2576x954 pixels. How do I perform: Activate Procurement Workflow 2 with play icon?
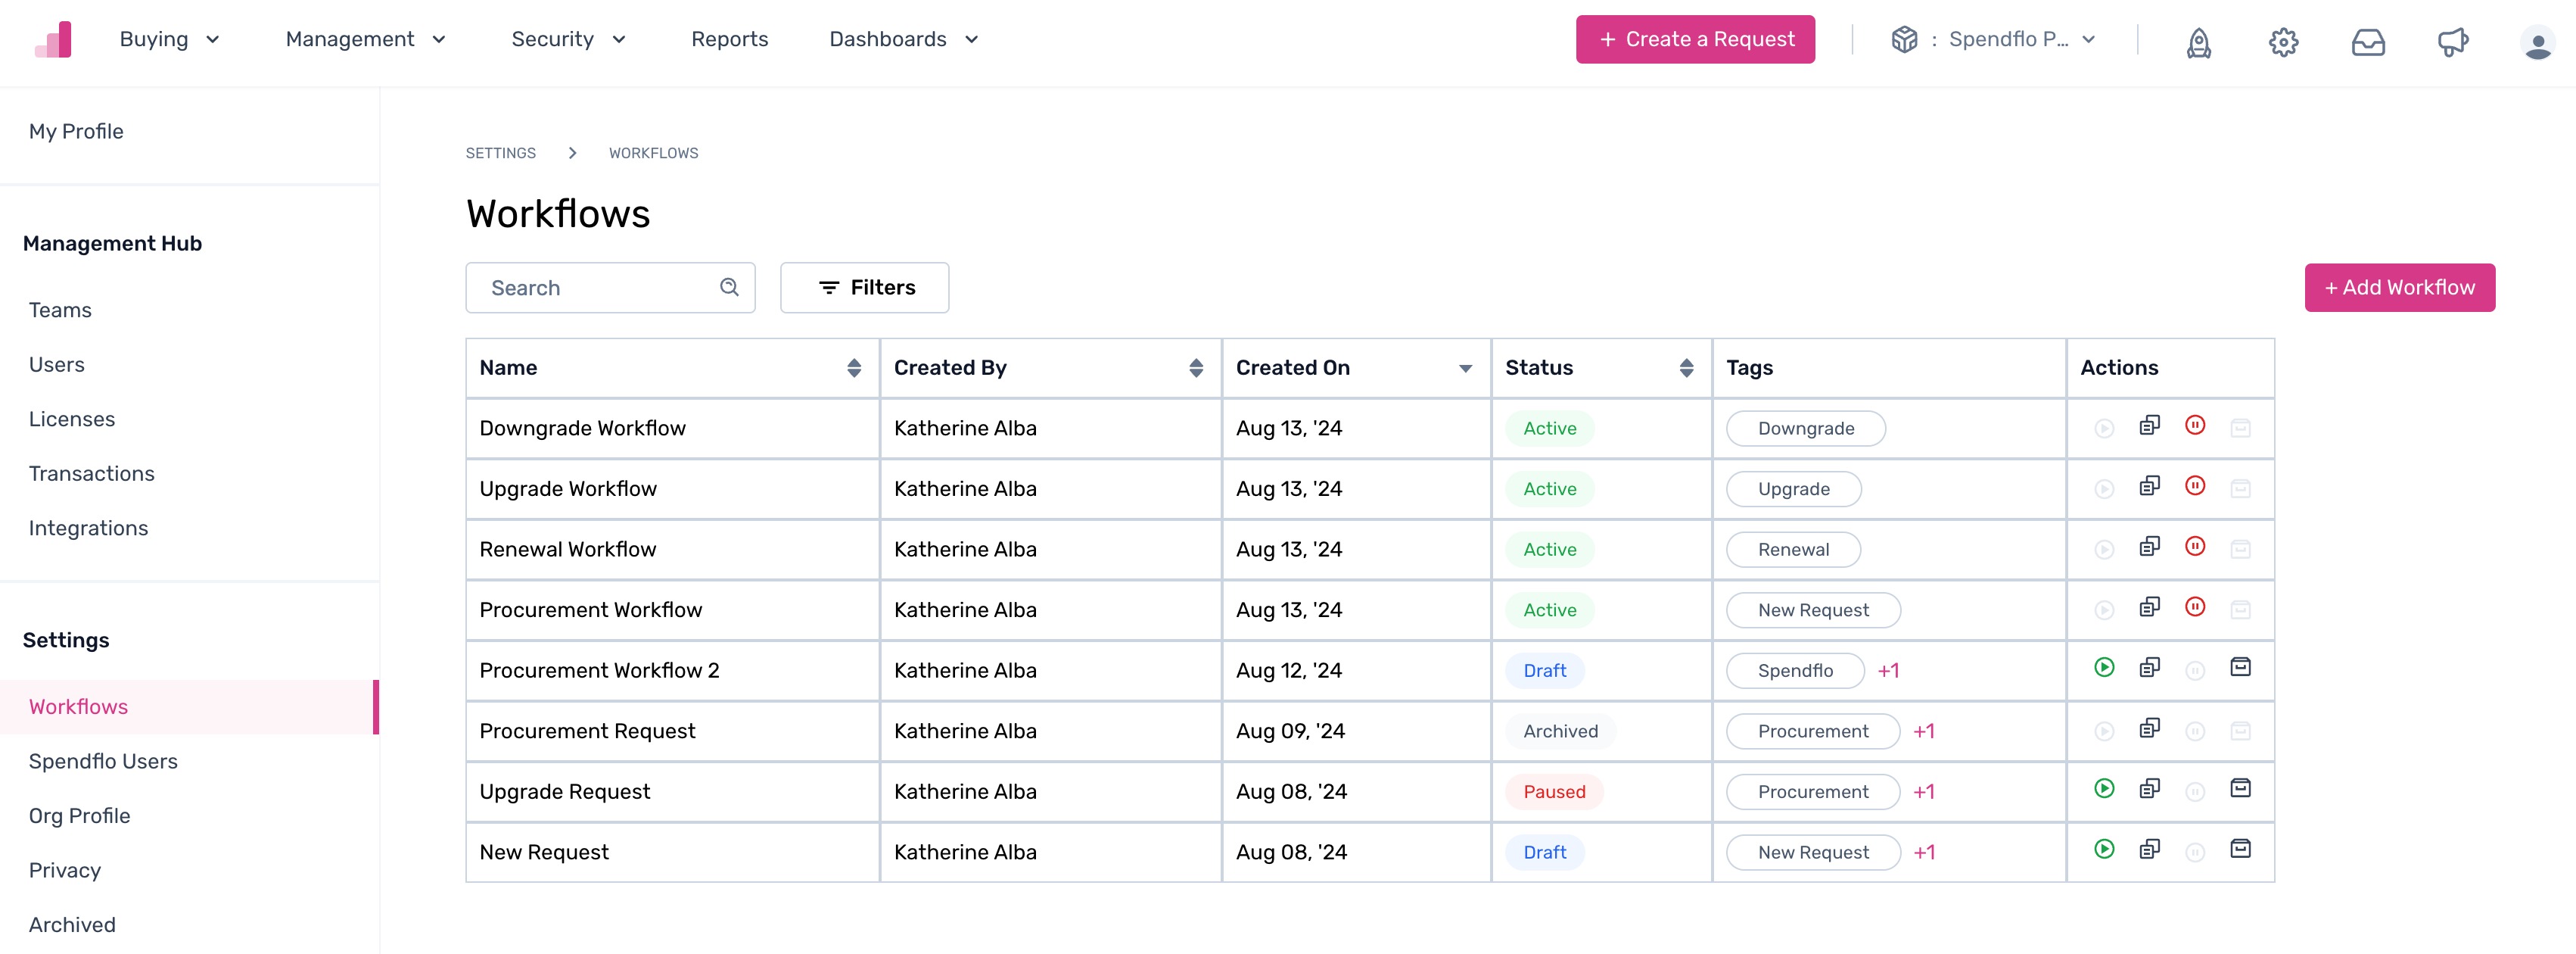(x=2104, y=668)
